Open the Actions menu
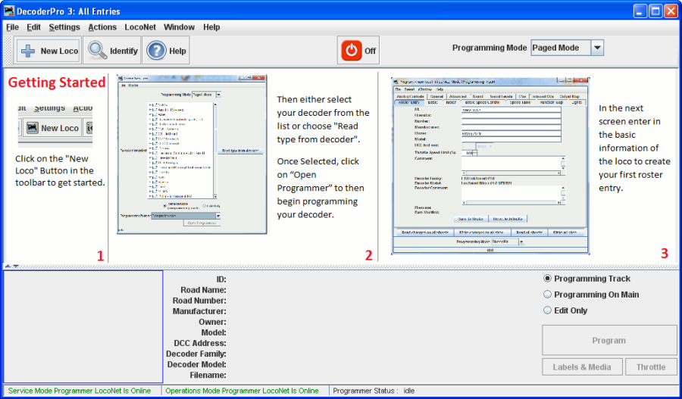 102,27
